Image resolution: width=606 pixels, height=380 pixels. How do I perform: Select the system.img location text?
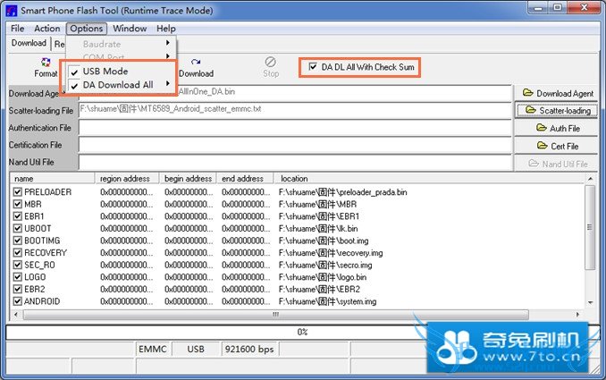[x=327, y=301]
